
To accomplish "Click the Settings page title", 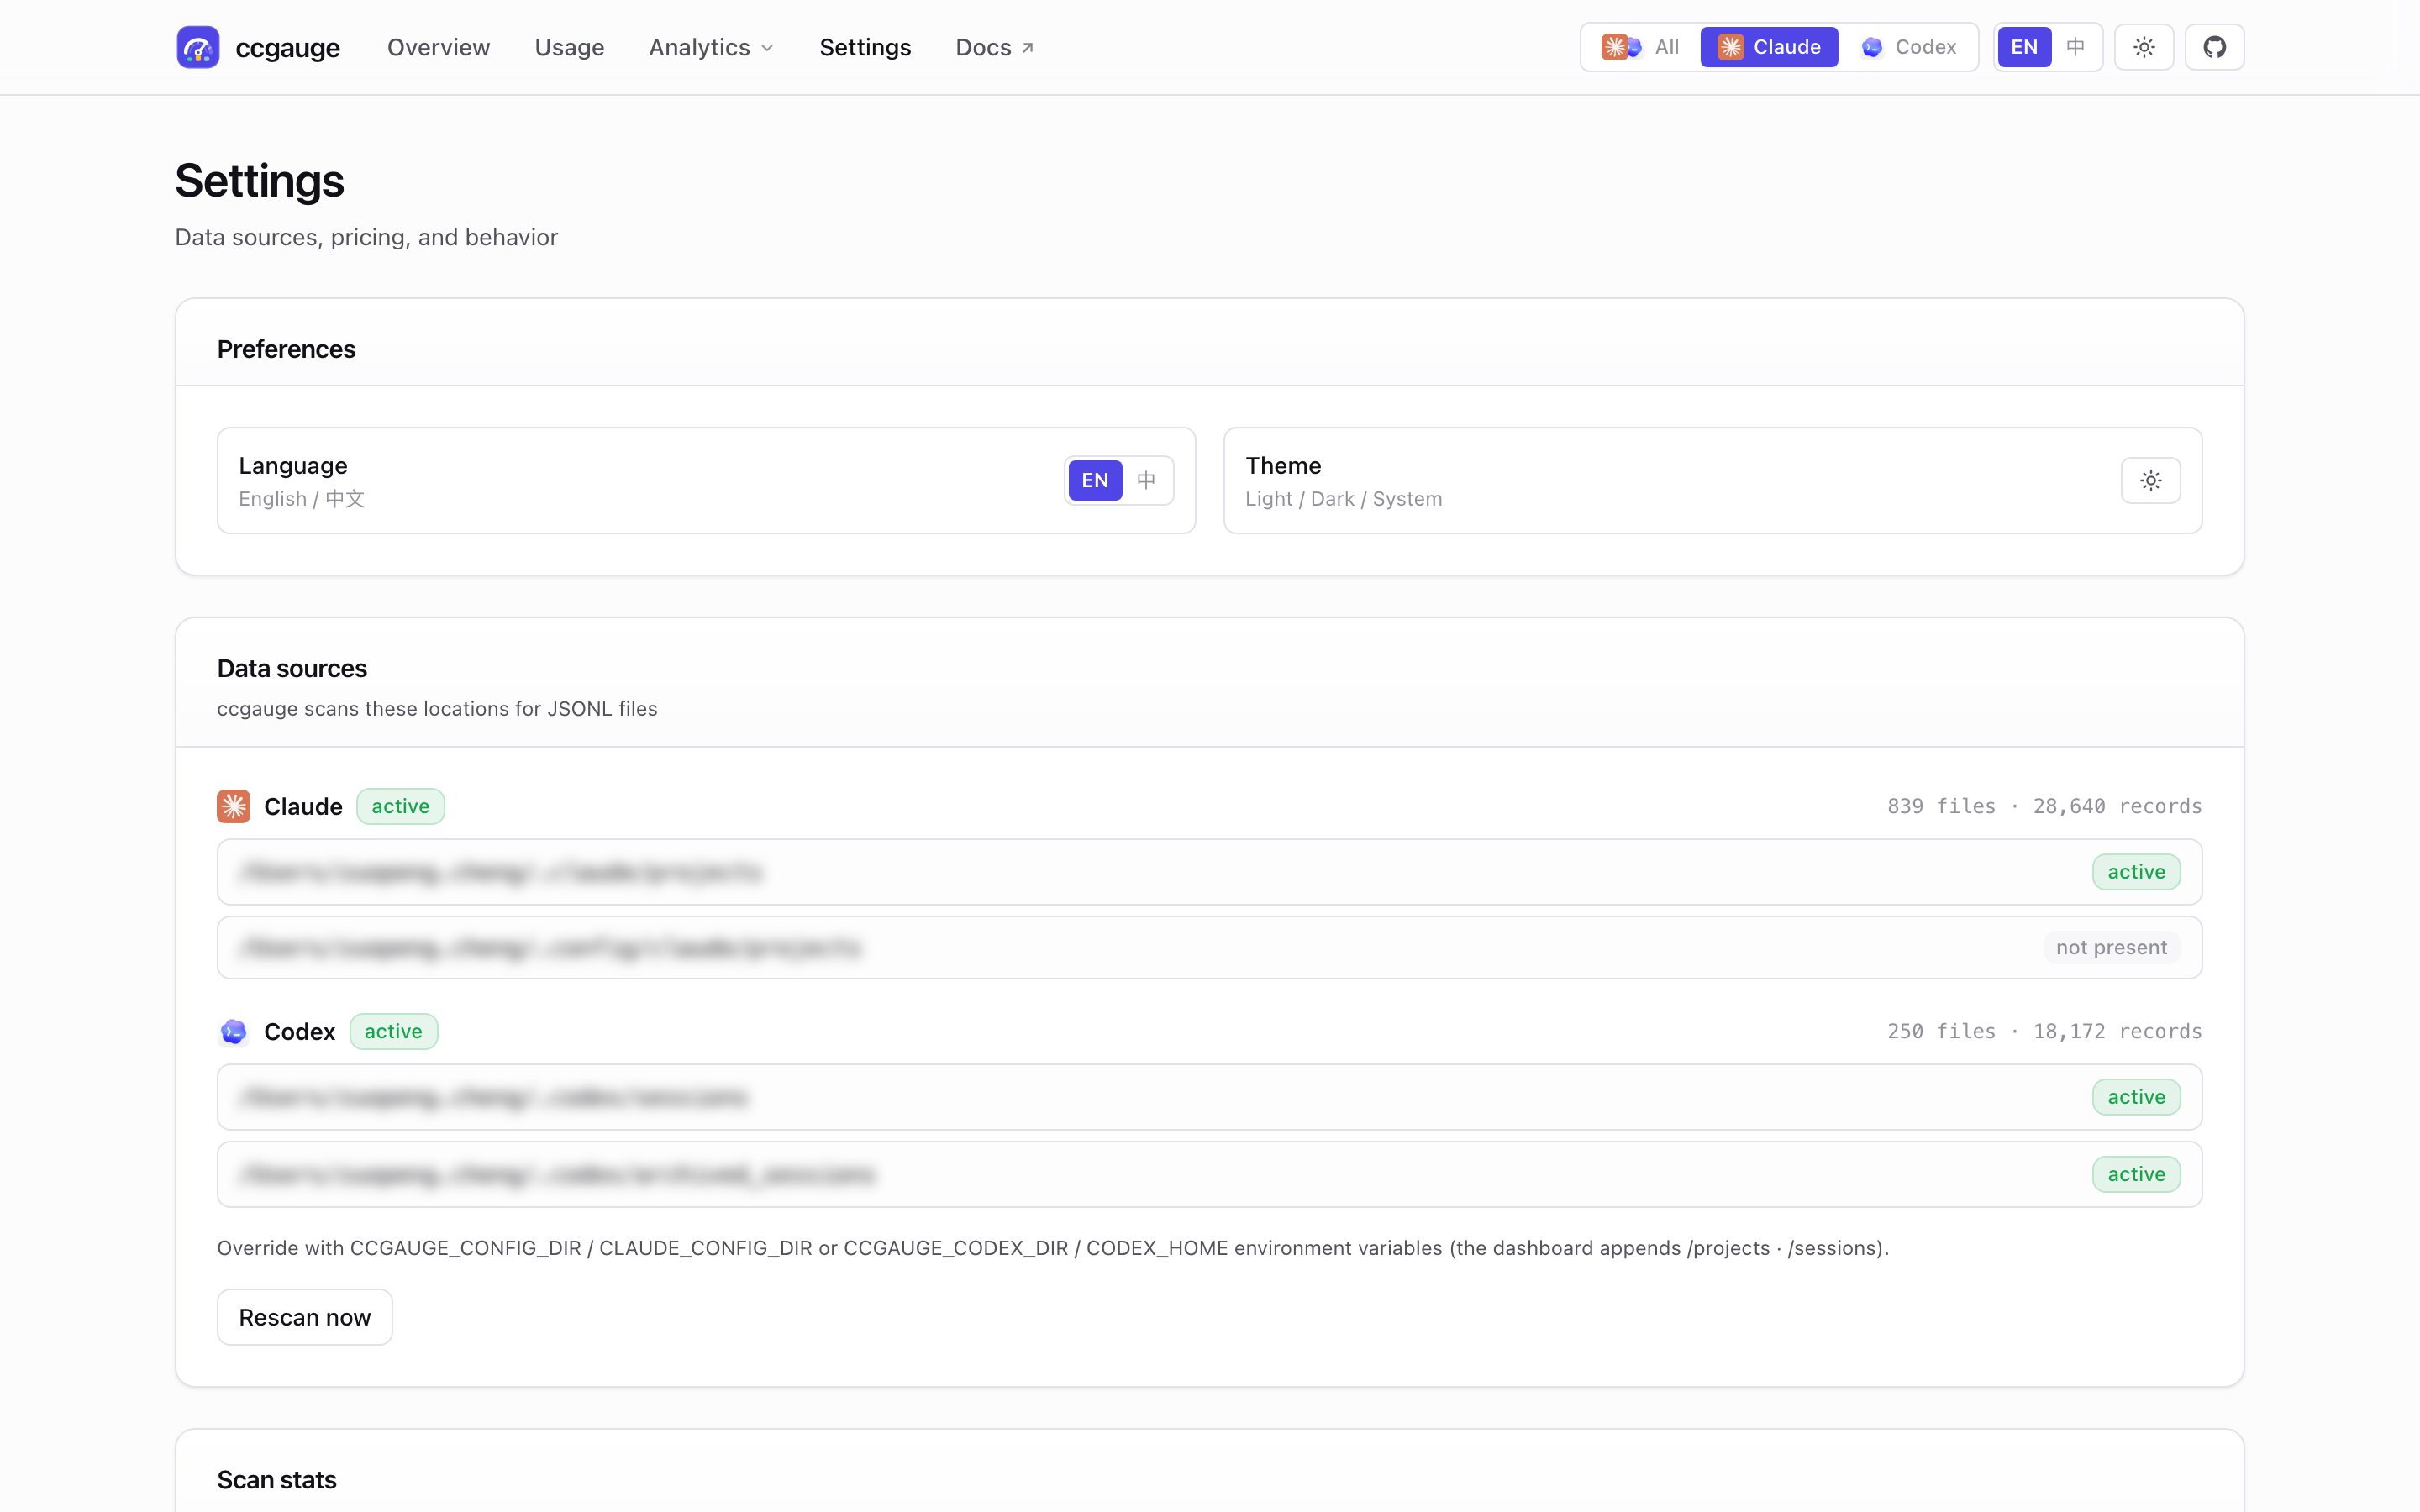I will pos(259,181).
